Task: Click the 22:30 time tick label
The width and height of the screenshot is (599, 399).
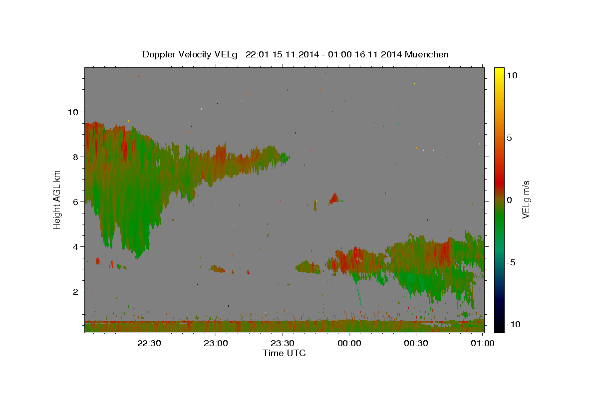Action: click(x=149, y=343)
